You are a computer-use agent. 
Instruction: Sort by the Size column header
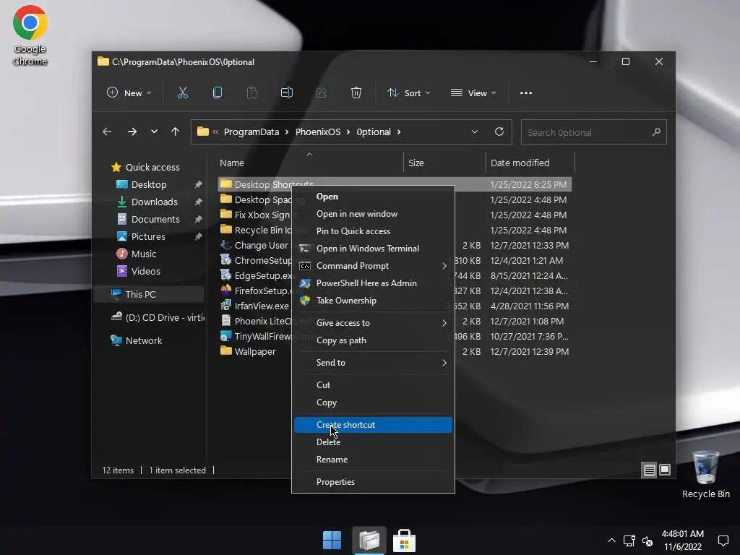pyautogui.click(x=444, y=163)
